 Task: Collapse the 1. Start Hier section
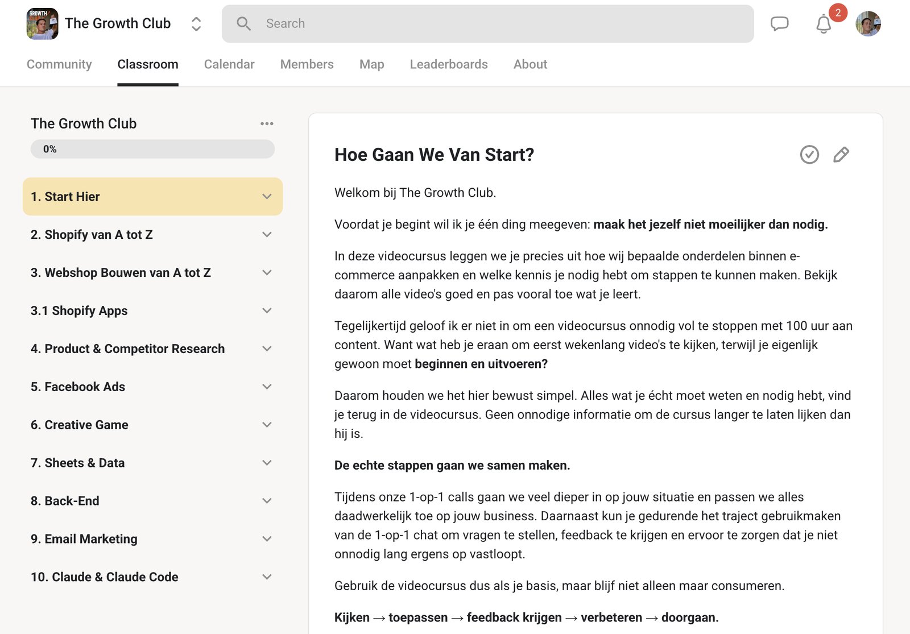pos(267,197)
